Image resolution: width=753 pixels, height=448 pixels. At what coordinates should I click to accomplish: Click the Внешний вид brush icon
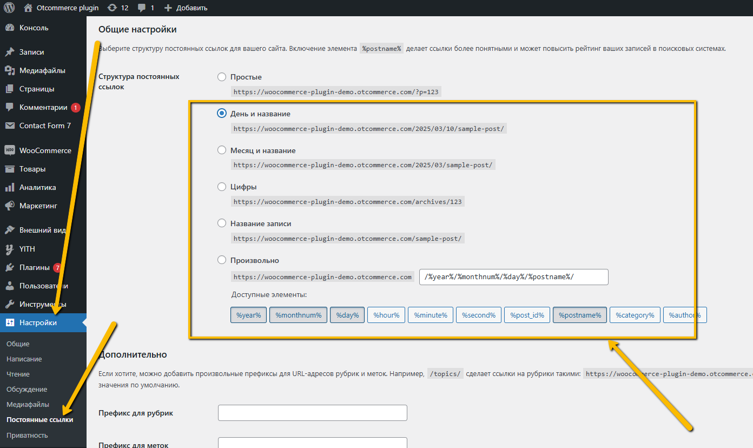point(10,230)
